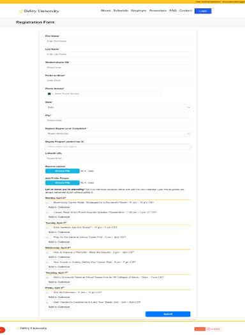
Task: Click the red button in the footer
Action: pos(200,329)
